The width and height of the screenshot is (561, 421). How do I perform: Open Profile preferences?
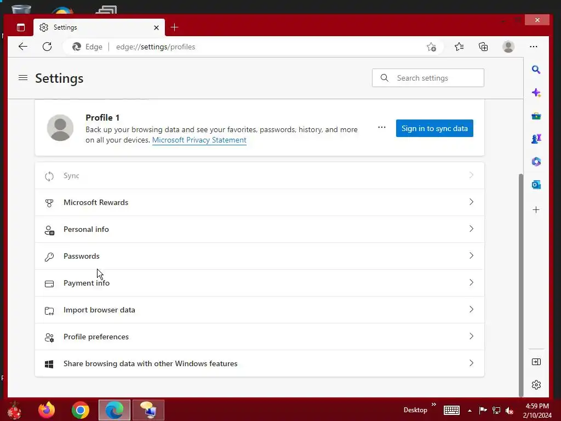pos(260,337)
